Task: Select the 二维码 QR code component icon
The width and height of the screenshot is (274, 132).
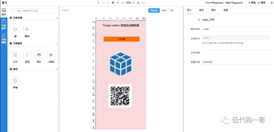Action: click(51, 55)
